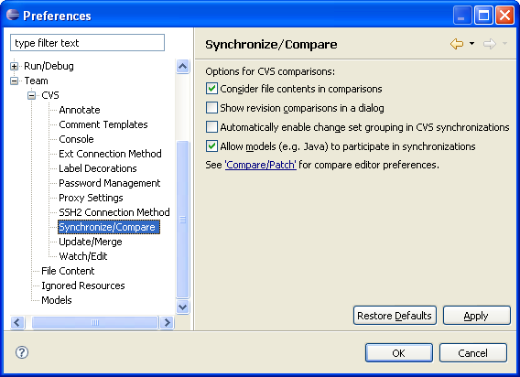Click the Restore Defaults button
This screenshot has width=520, height=377.
tap(395, 316)
